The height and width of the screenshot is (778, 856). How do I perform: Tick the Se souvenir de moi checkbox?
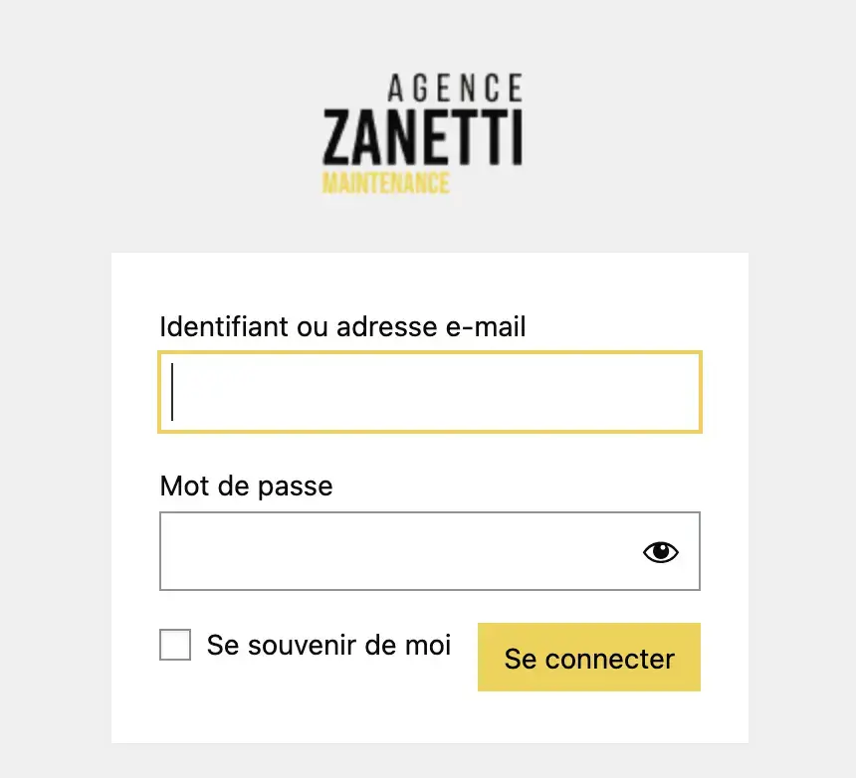pos(175,645)
